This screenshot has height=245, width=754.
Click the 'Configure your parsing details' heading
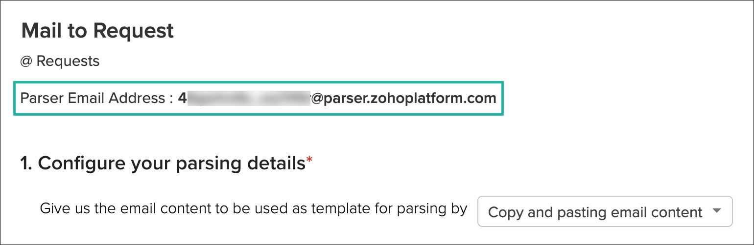(x=171, y=163)
